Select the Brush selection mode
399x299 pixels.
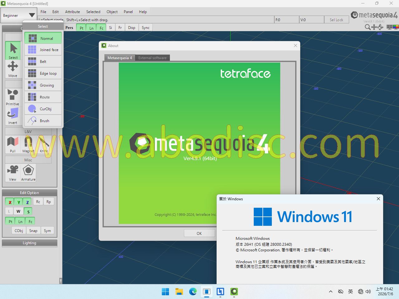[x=43, y=121]
